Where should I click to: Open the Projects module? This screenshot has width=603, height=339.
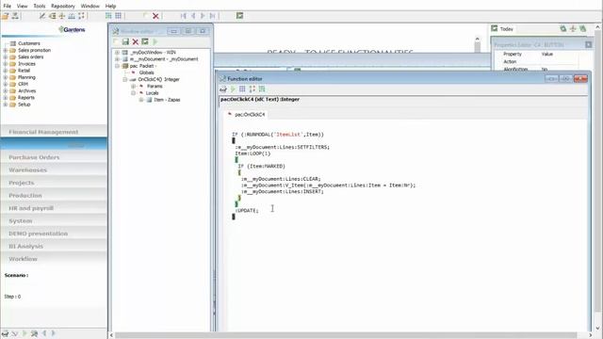(54, 183)
